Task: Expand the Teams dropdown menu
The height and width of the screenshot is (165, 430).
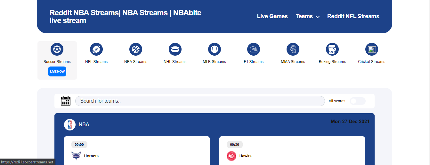Action: click(308, 16)
